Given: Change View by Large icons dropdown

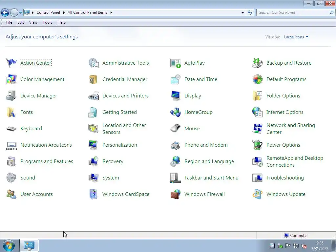Looking at the screenshot, I should (296, 37).
